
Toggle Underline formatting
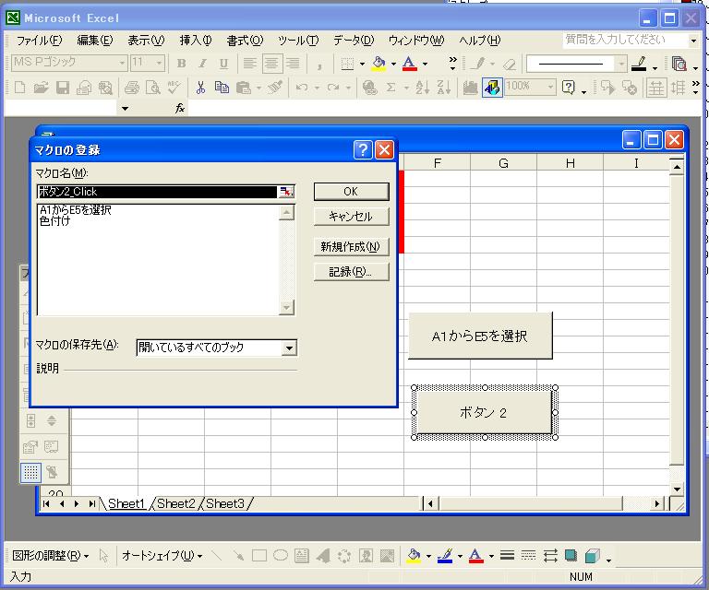[223, 64]
